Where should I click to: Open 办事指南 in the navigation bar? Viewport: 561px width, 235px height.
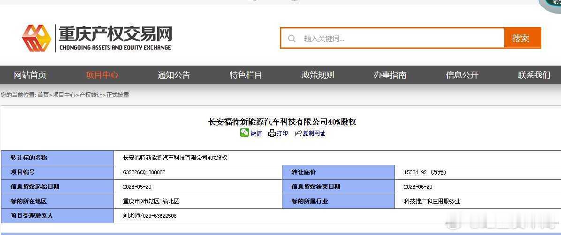(x=390, y=75)
